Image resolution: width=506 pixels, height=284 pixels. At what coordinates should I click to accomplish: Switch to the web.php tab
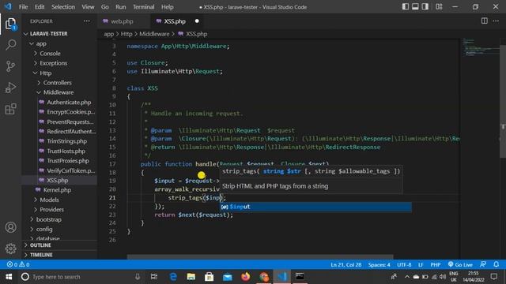[x=122, y=21]
